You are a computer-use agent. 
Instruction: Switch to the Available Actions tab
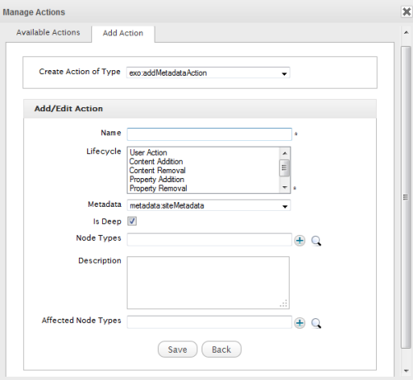tap(49, 32)
